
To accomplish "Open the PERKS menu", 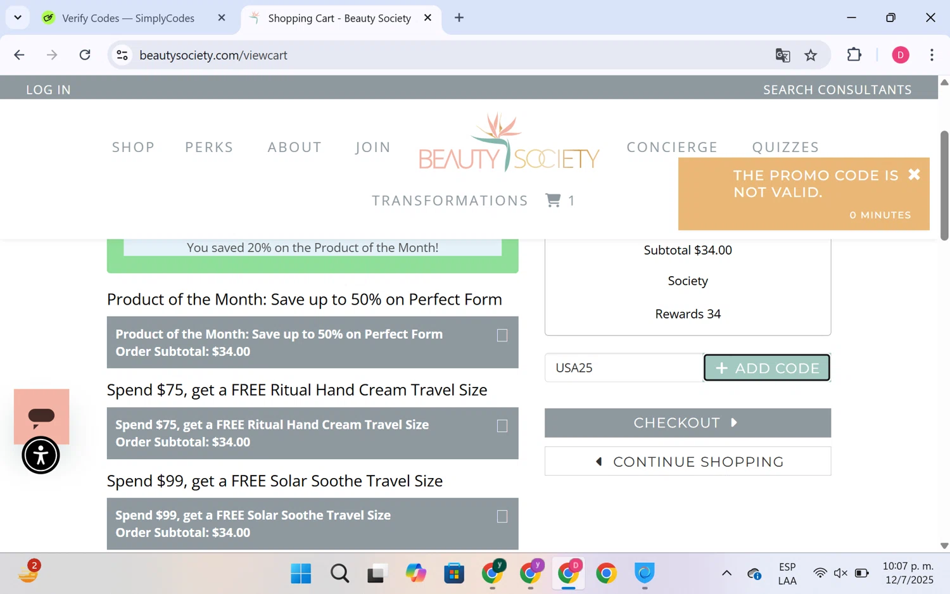I will (210, 147).
